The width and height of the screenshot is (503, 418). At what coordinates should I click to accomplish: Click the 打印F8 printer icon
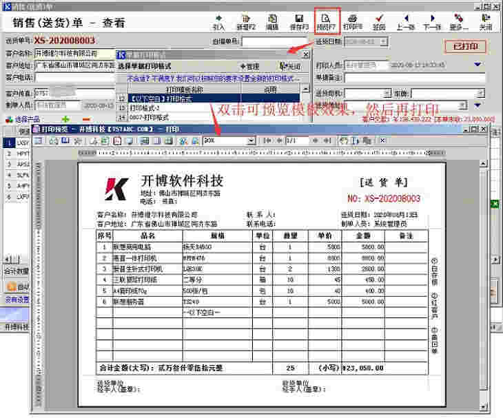click(353, 22)
